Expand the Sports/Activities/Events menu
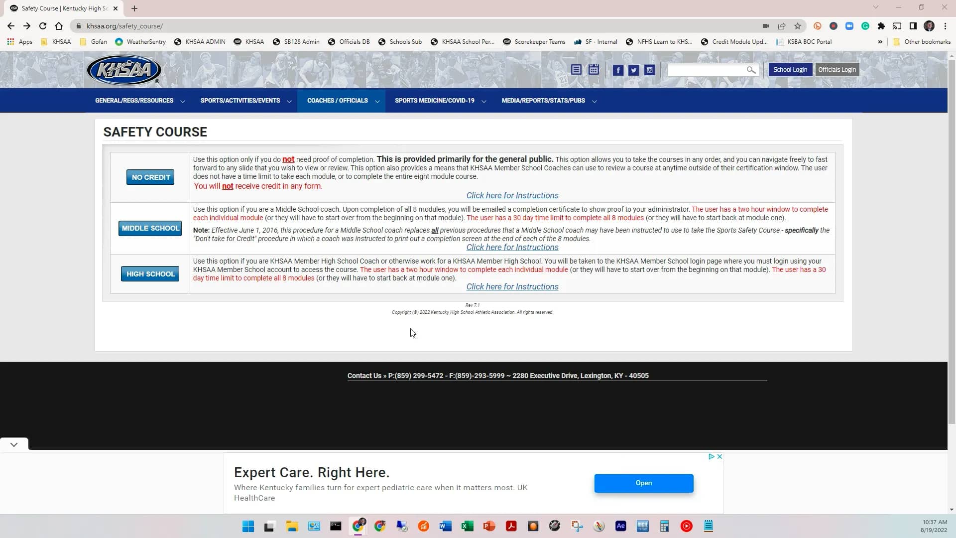Image resolution: width=956 pixels, height=538 pixels. (x=246, y=101)
